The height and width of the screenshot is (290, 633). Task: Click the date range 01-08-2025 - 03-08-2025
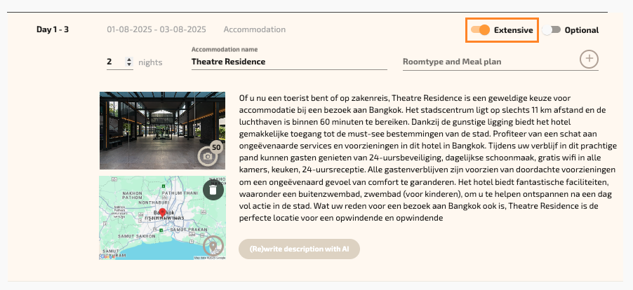pyautogui.click(x=156, y=29)
